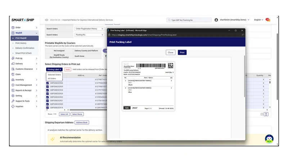Screen dimensions: 288x162
Task: Open the Order Registration History dropdown
Action: pyautogui.click(x=89, y=29)
